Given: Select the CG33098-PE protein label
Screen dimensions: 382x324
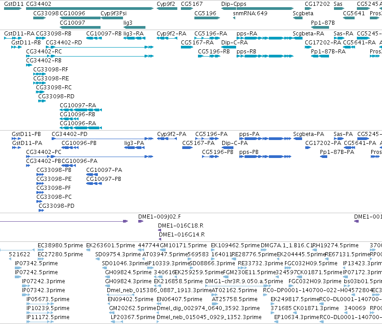Looking at the screenshot, I should point(54,179).
